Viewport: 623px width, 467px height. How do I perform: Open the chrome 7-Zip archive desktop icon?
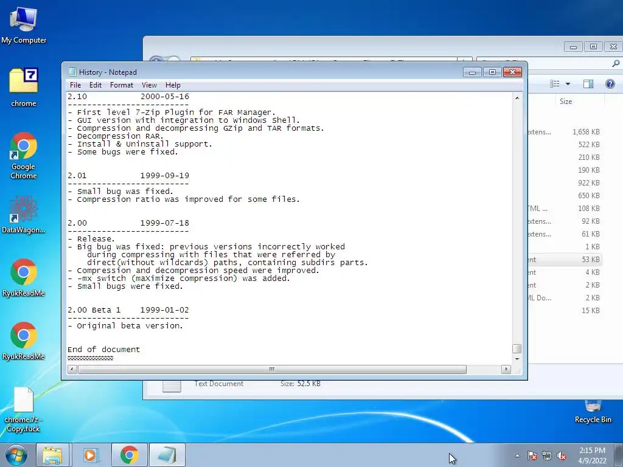[24, 88]
